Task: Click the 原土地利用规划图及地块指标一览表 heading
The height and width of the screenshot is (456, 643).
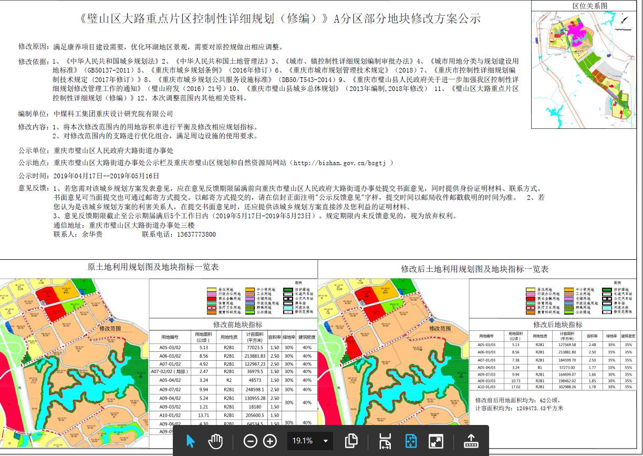Action: pyautogui.click(x=153, y=267)
